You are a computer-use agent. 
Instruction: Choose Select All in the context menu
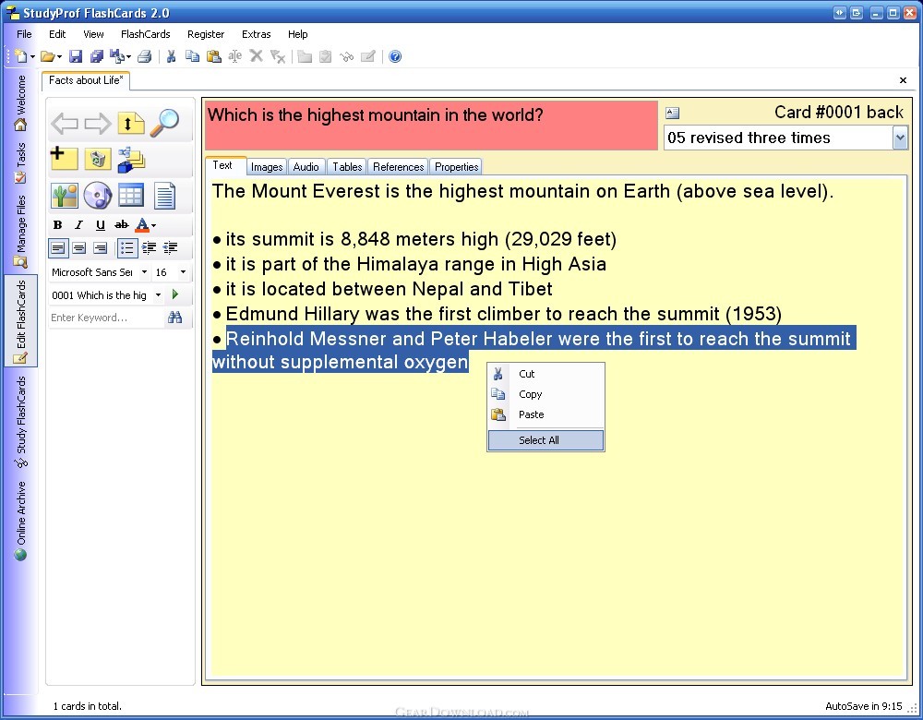tap(545, 440)
